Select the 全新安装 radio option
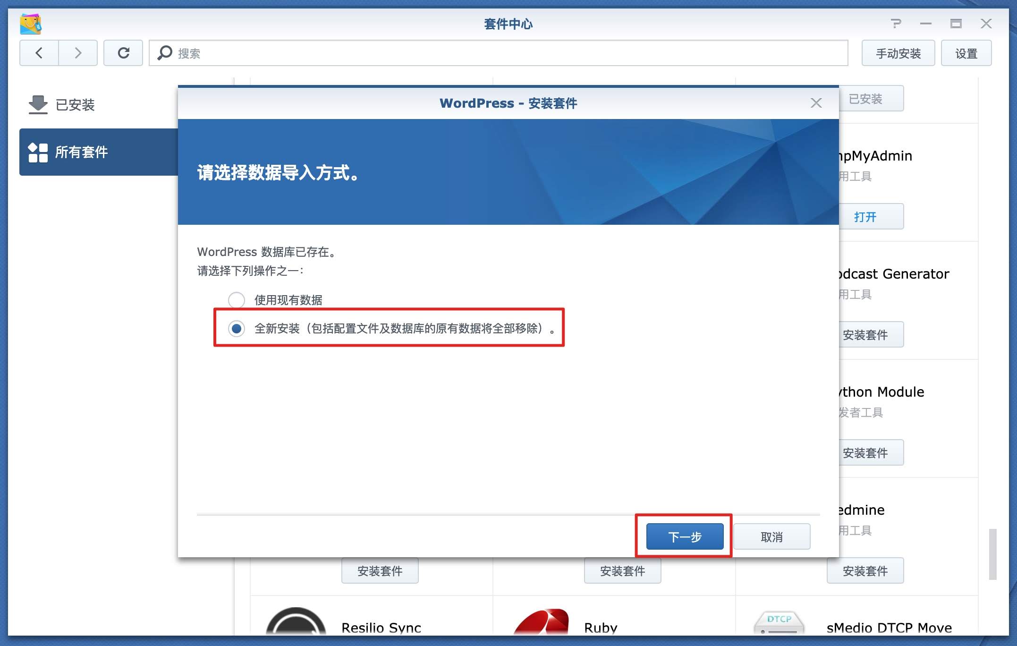The image size is (1017, 646). click(x=237, y=328)
